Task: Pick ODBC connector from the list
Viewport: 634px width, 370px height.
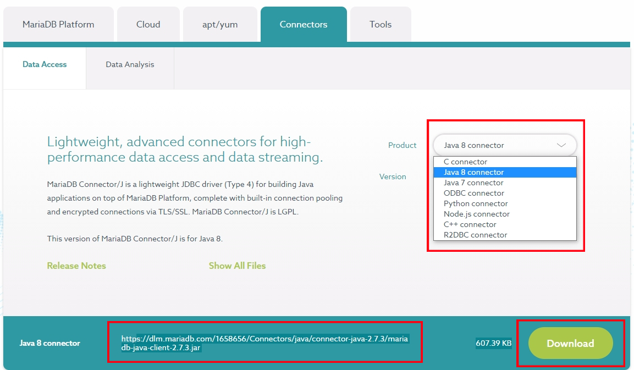Action: (x=505, y=194)
